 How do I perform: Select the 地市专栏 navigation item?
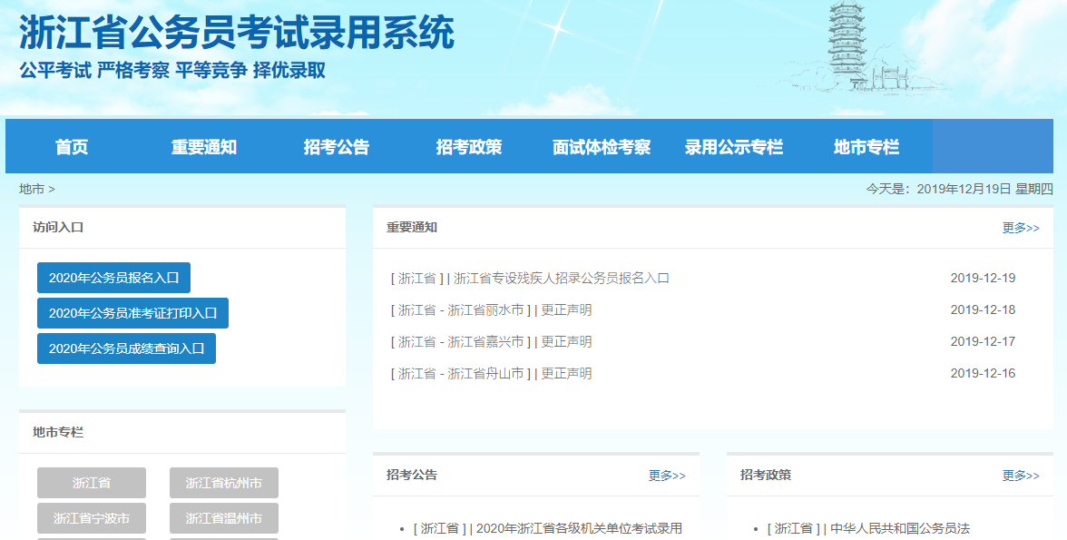pyautogui.click(x=866, y=147)
